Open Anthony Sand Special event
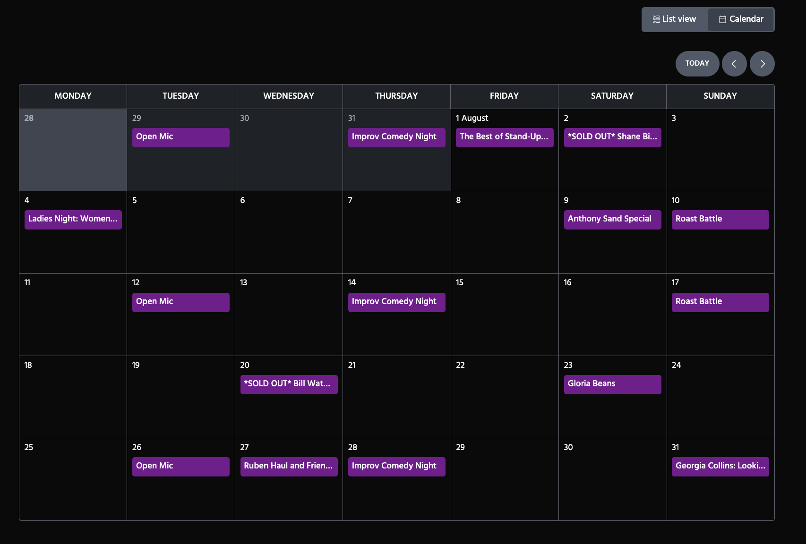 tap(613, 220)
